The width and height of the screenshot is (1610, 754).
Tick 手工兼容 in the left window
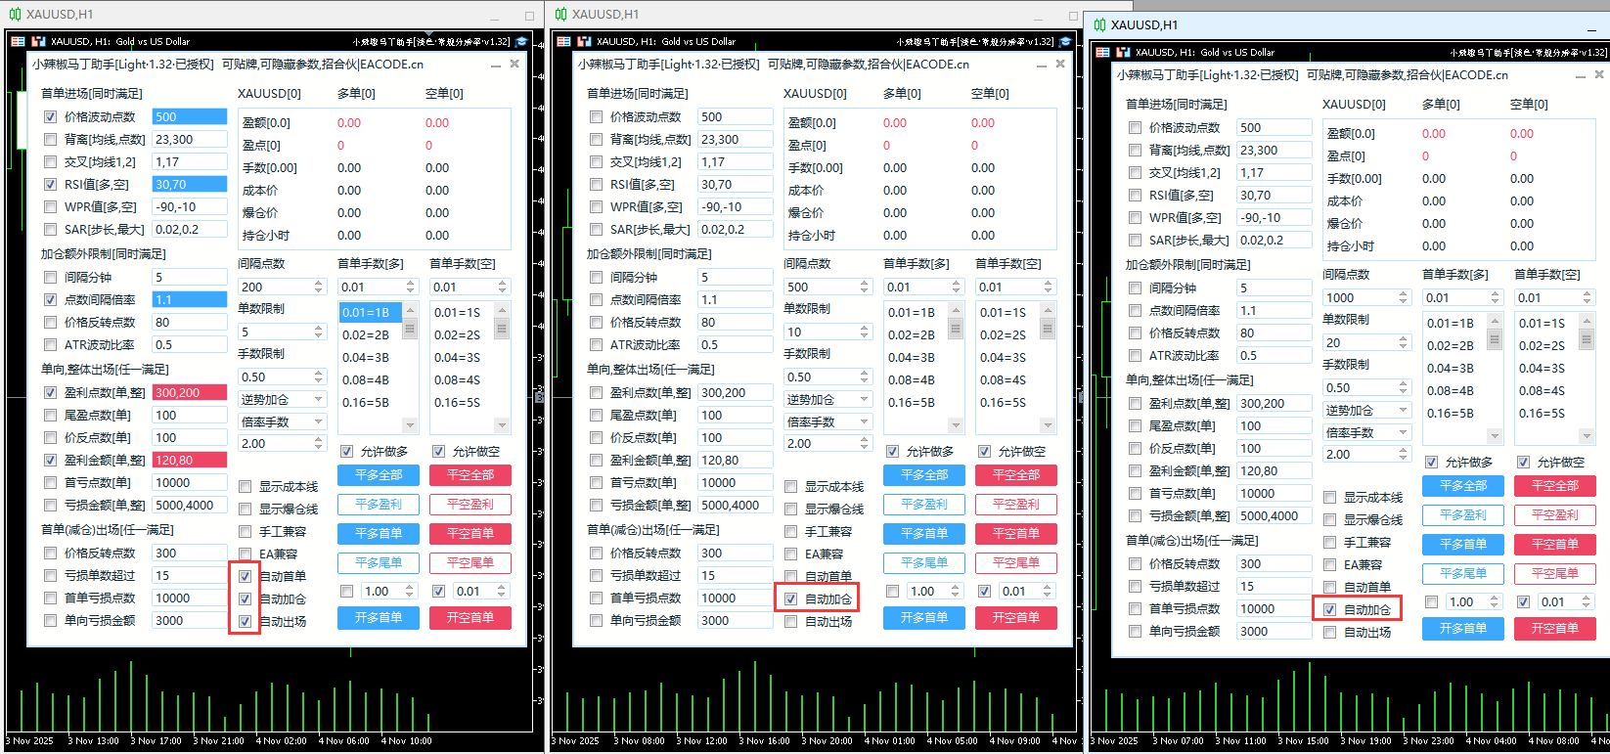tap(246, 532)
